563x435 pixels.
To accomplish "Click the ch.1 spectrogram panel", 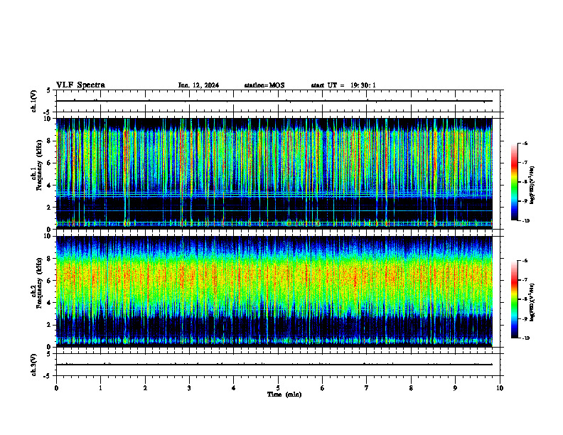I will (274, 173).
